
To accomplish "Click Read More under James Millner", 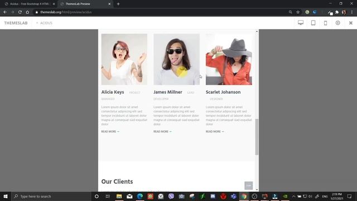I will [x=162, y=132].
